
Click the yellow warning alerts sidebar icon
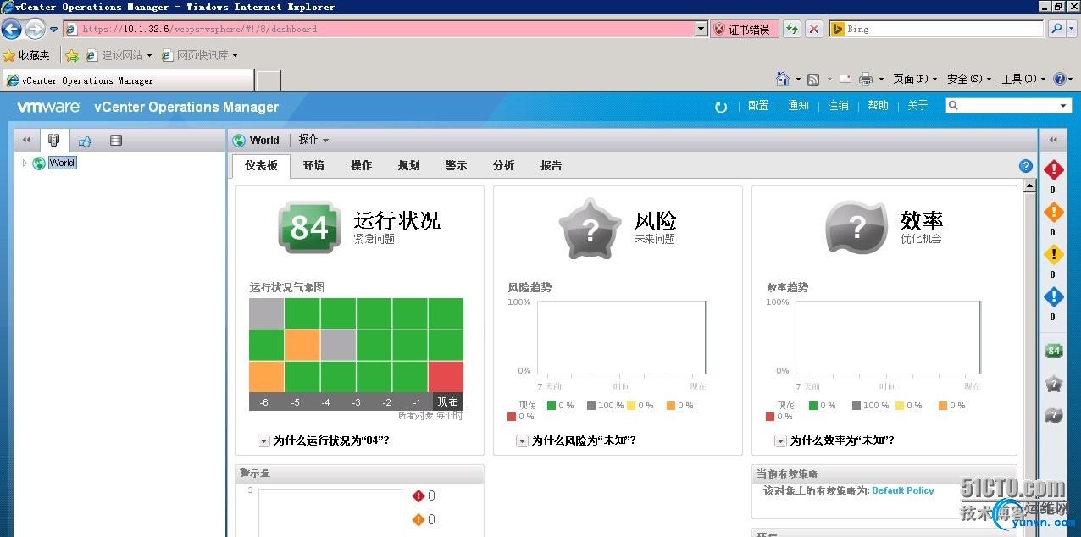tap(1054, 254)
